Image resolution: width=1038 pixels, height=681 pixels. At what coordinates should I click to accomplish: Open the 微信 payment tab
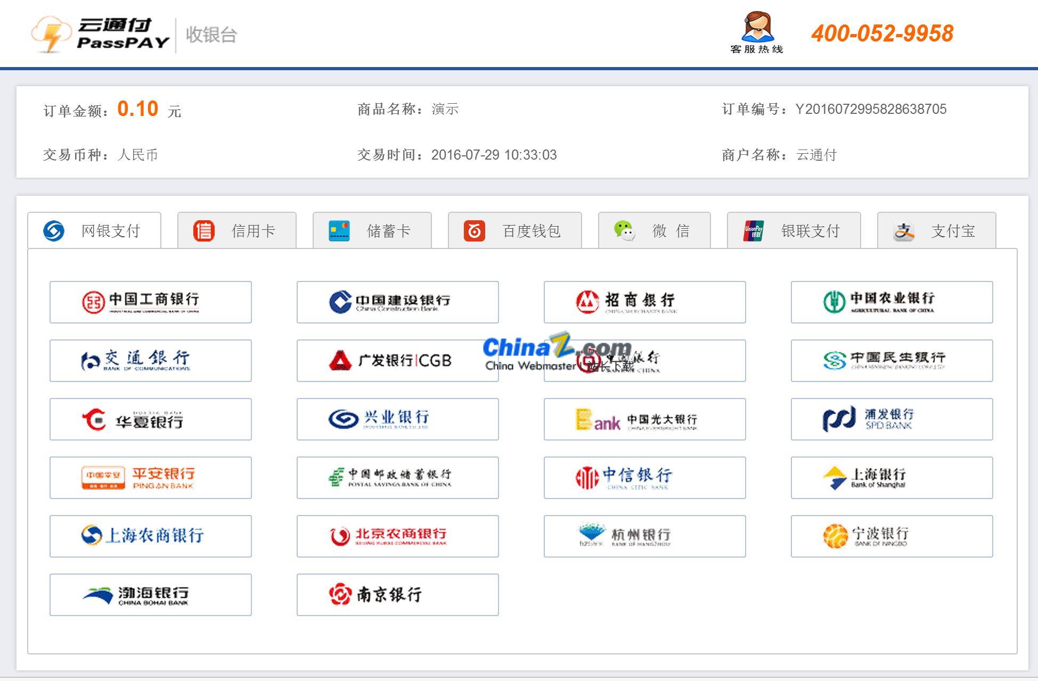pos(654,230)
